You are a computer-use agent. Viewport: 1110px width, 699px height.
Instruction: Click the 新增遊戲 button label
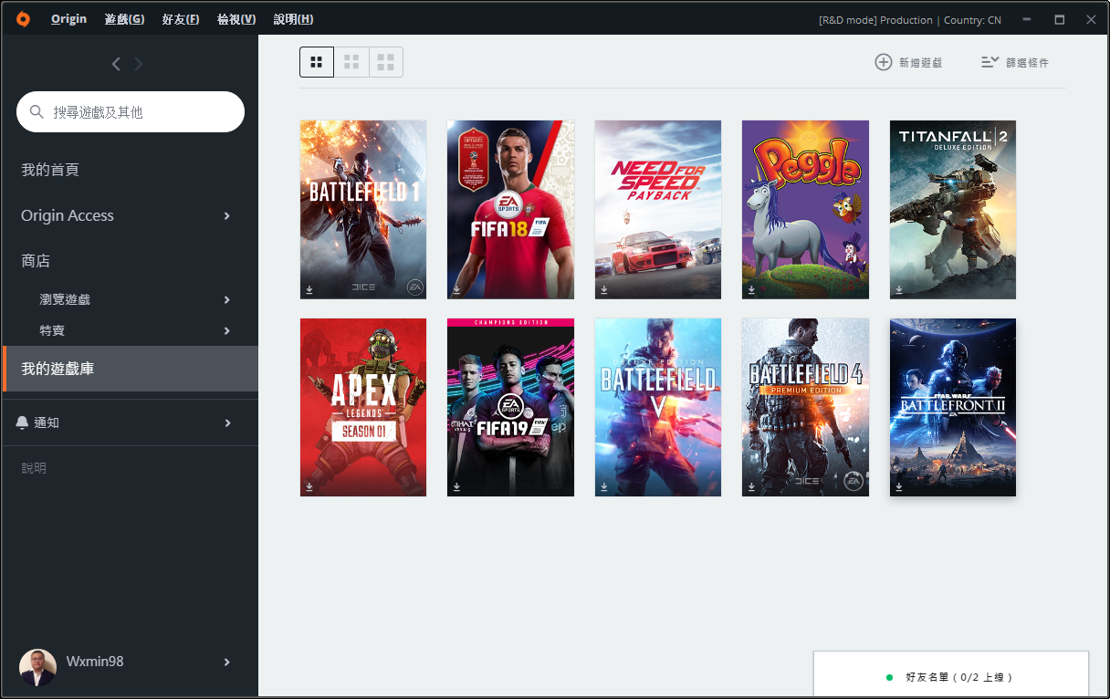tap(920, 63)
